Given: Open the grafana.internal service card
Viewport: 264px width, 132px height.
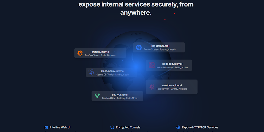Looking at the screenshot, I should [100, 53].
